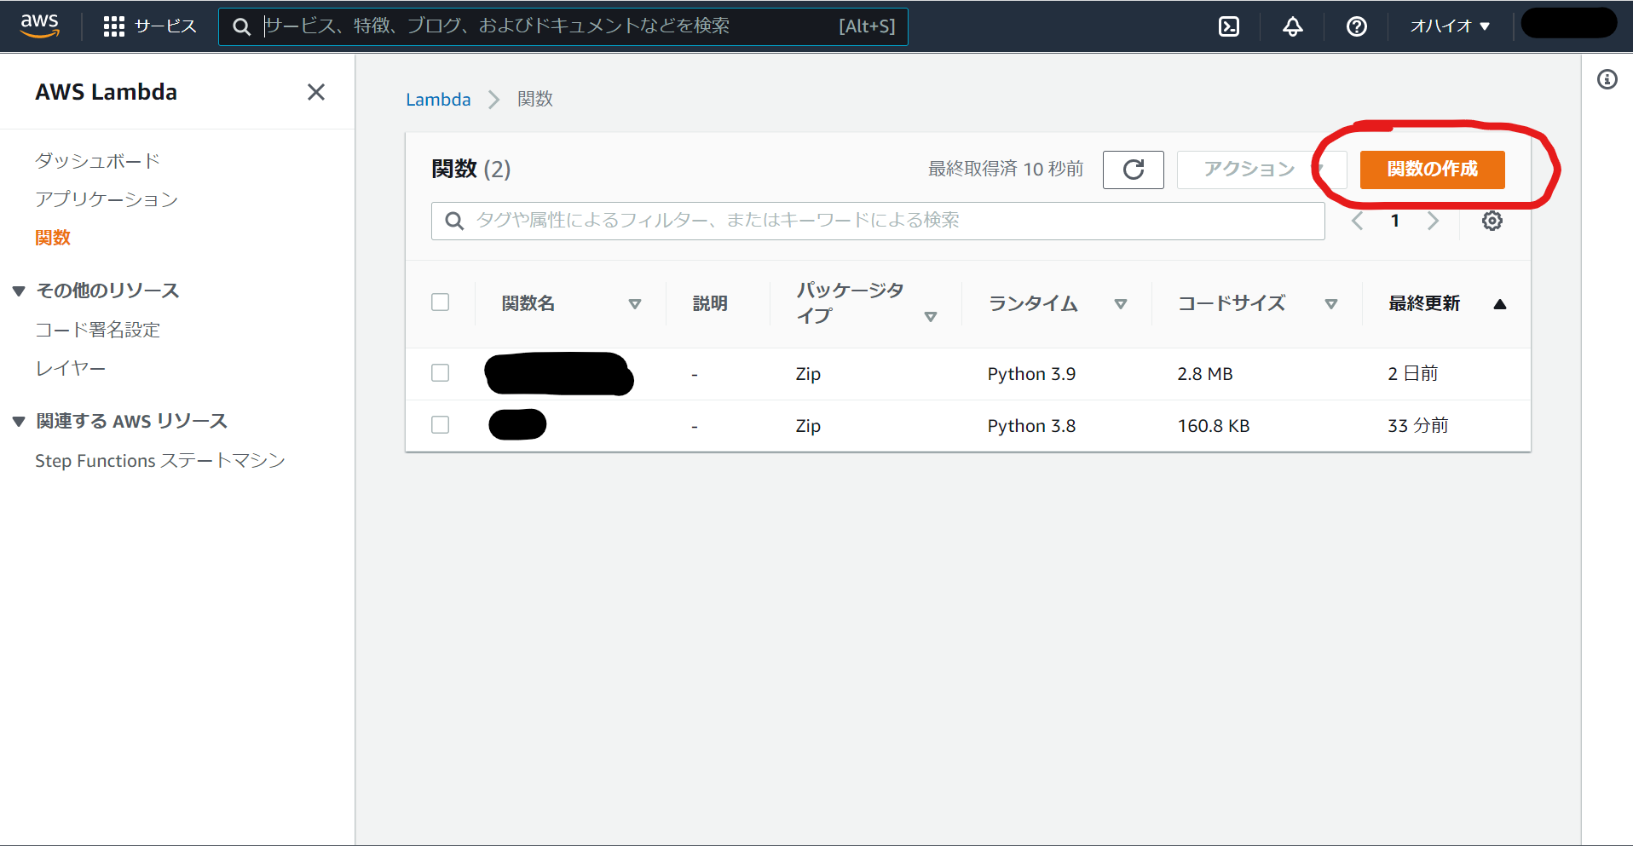Sort by コードサイズ column arrow
The image size is (1633, 846).
pyautogui.click(x=1331, y=303)
